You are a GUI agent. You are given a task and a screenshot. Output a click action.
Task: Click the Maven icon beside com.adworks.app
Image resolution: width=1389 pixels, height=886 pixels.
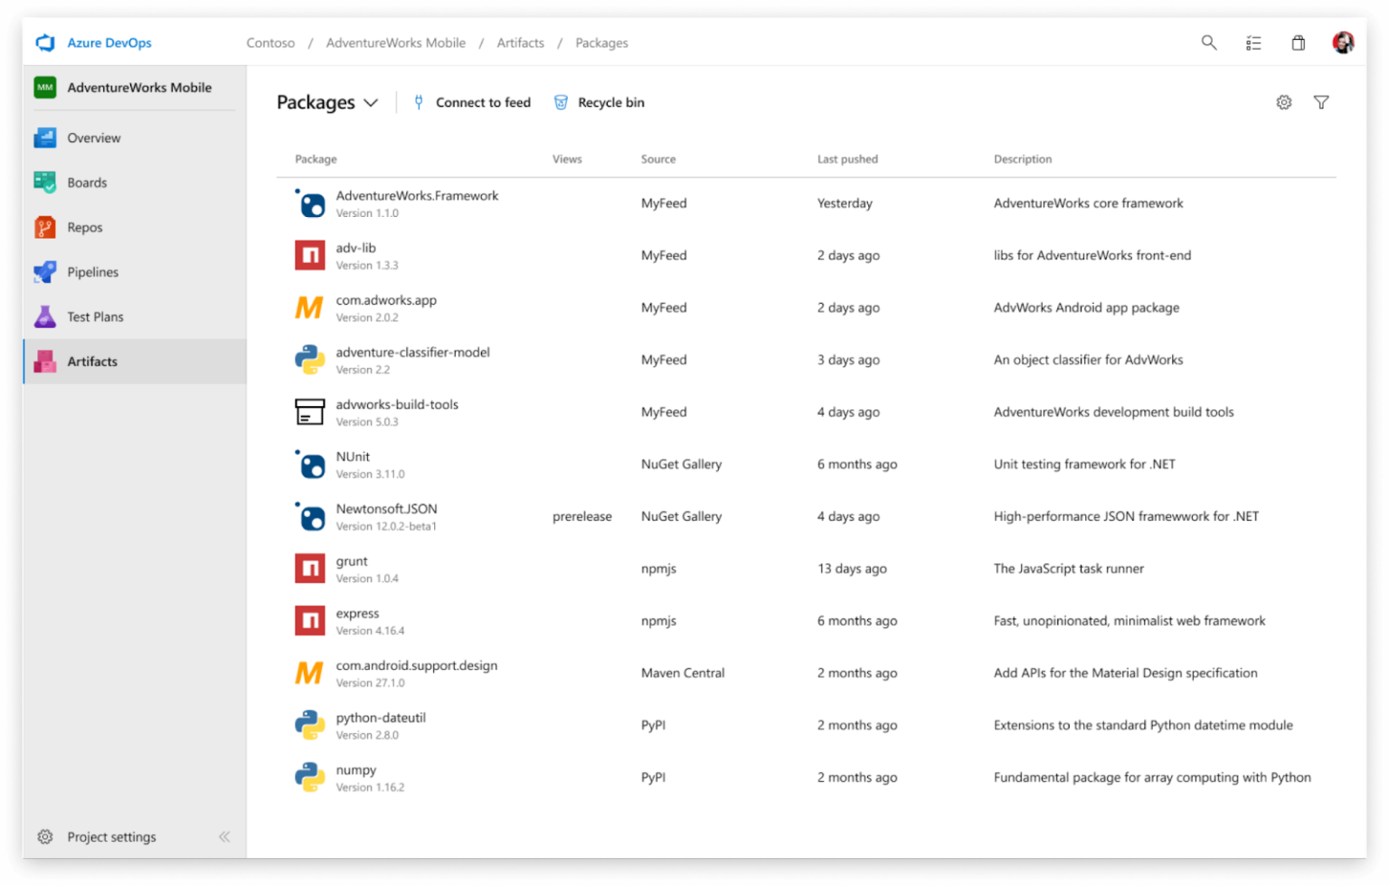310,307
